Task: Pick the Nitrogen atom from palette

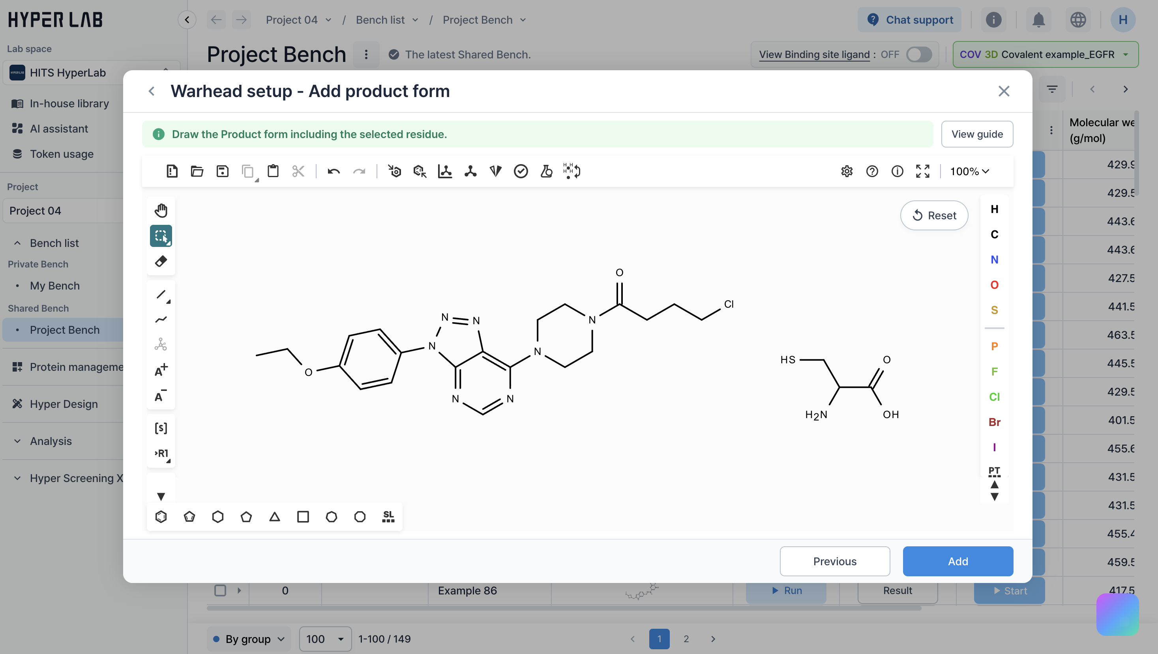Action: (x=994, y=260)
